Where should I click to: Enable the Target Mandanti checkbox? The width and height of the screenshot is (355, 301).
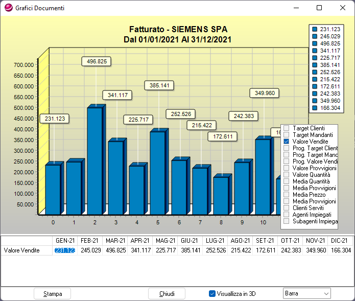pos(287,135)
